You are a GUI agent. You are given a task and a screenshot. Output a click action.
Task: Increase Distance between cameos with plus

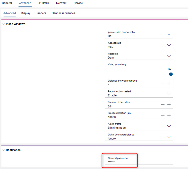(169, 83)
